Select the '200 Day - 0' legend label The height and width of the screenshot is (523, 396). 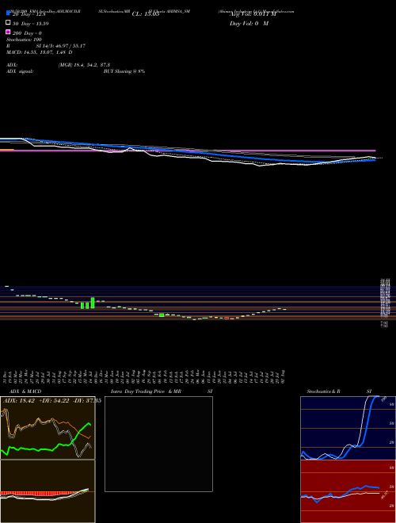(x=27, y=33)
